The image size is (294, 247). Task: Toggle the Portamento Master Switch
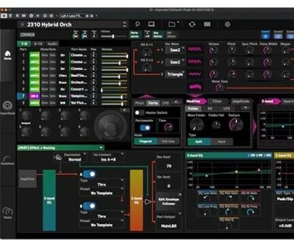click(140, 112)
